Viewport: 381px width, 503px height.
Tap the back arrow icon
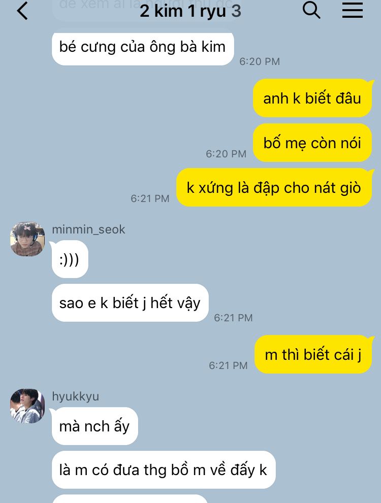pyautogui.click(x=22, y=11)
